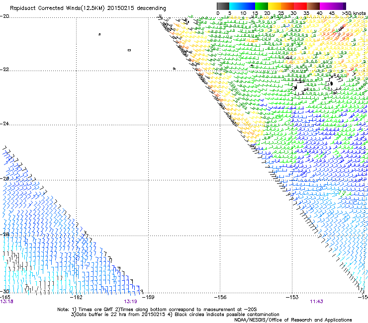Click the green 15-20 knots legend swatch
Viewport: 368px width, 323px height.
pos(262,6)
